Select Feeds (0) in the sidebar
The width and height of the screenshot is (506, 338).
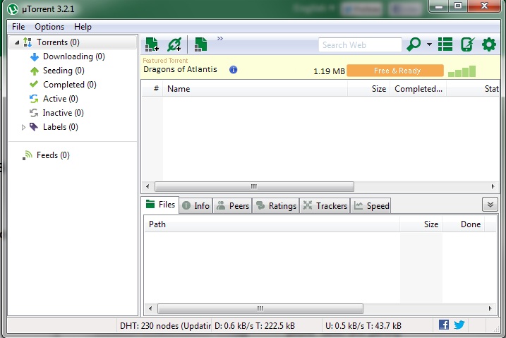pos(53,155)
